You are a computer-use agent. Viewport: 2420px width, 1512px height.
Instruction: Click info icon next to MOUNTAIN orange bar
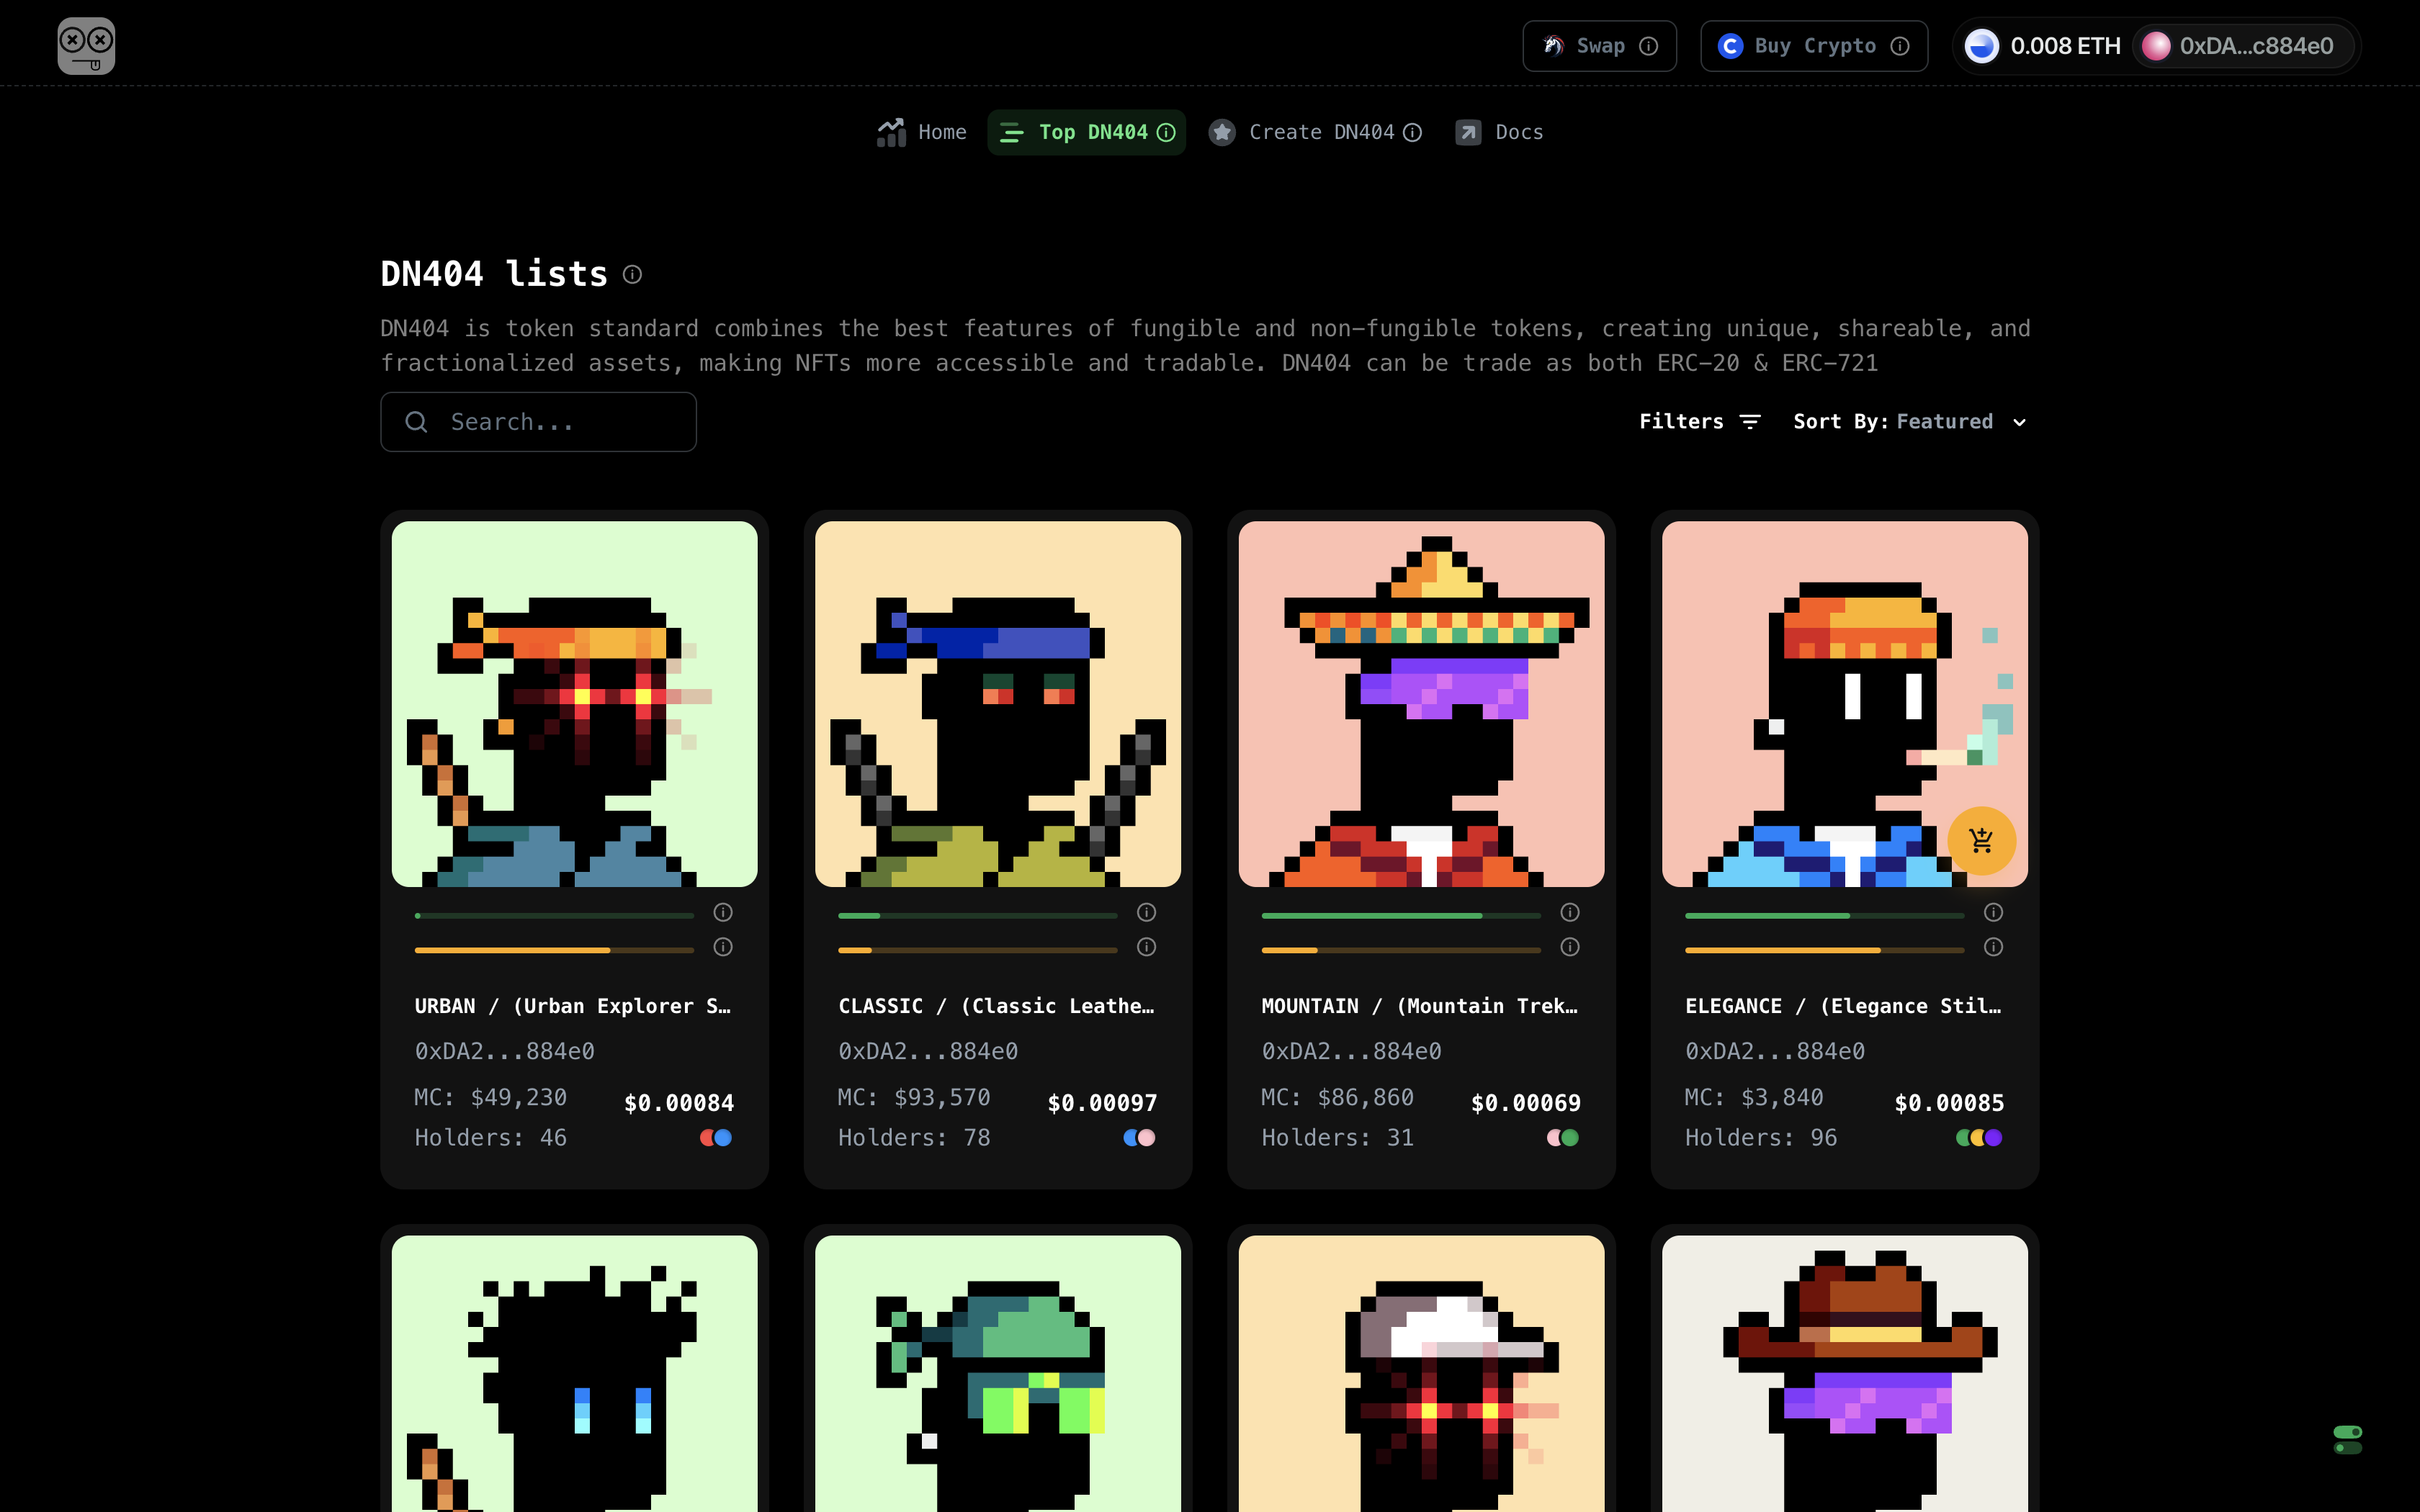[x=1570, y=947]
